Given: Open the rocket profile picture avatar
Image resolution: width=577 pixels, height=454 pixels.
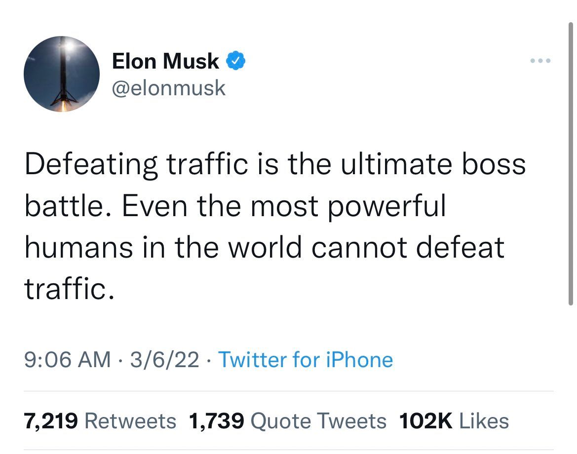Looking at the screenshot, I should coord(62,74).
